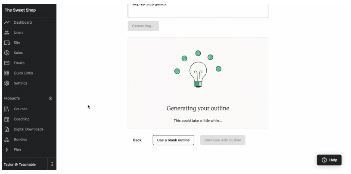Click the Use a blank outline button
Image resolution: width=351 pixels, height=174 pixels.
173,140
